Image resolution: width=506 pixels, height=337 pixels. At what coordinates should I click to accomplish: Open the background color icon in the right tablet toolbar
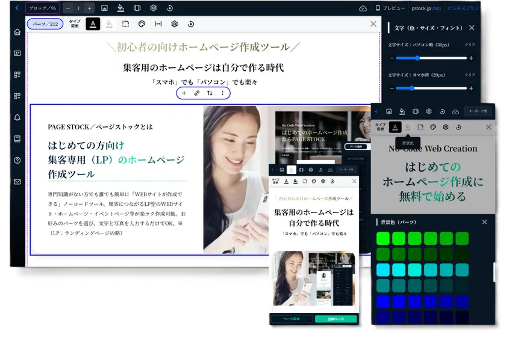[408, 127]
